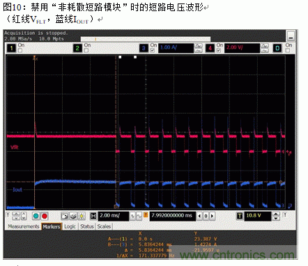Click the minimize button at top right
308x266 pixels.
point(291,36)
